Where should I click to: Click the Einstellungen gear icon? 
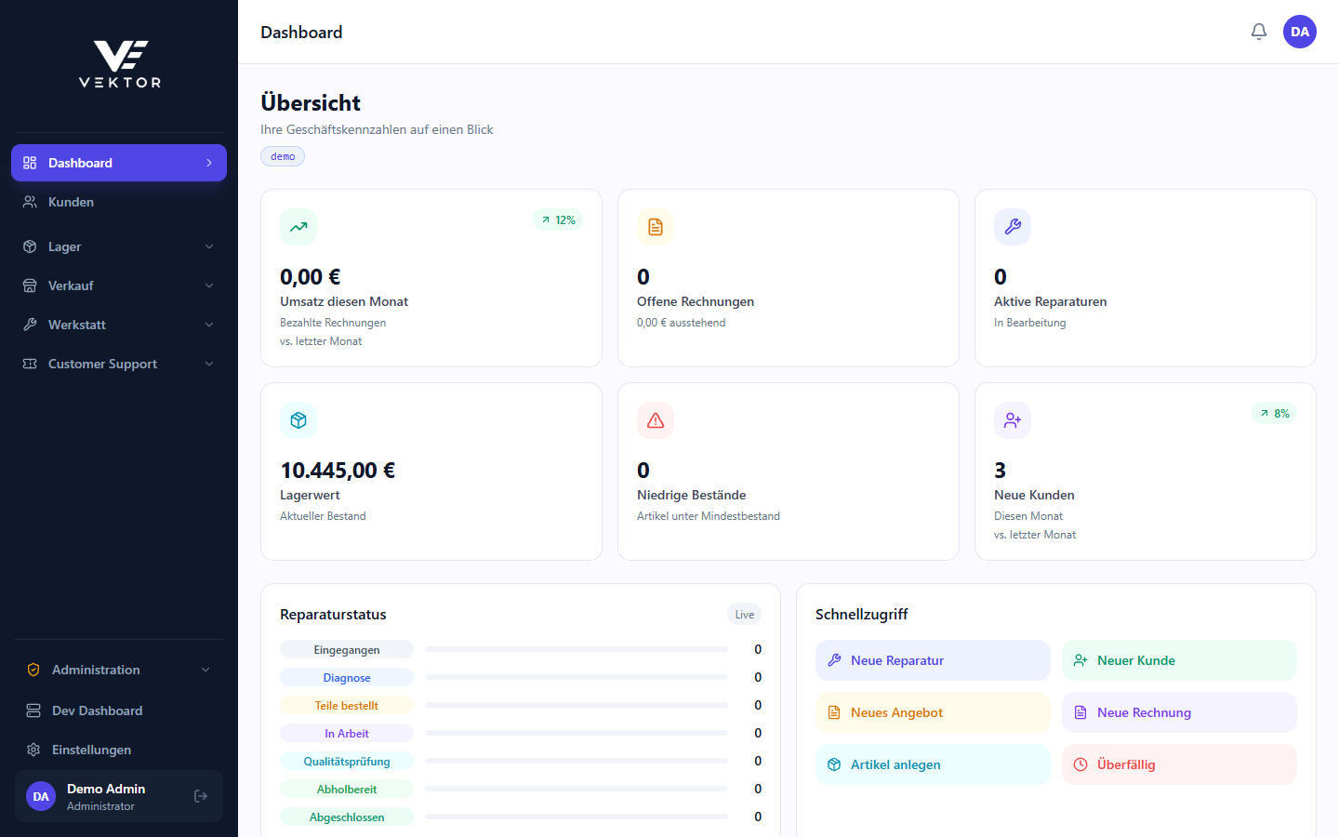pyautogui.click(x=33, y=750)
